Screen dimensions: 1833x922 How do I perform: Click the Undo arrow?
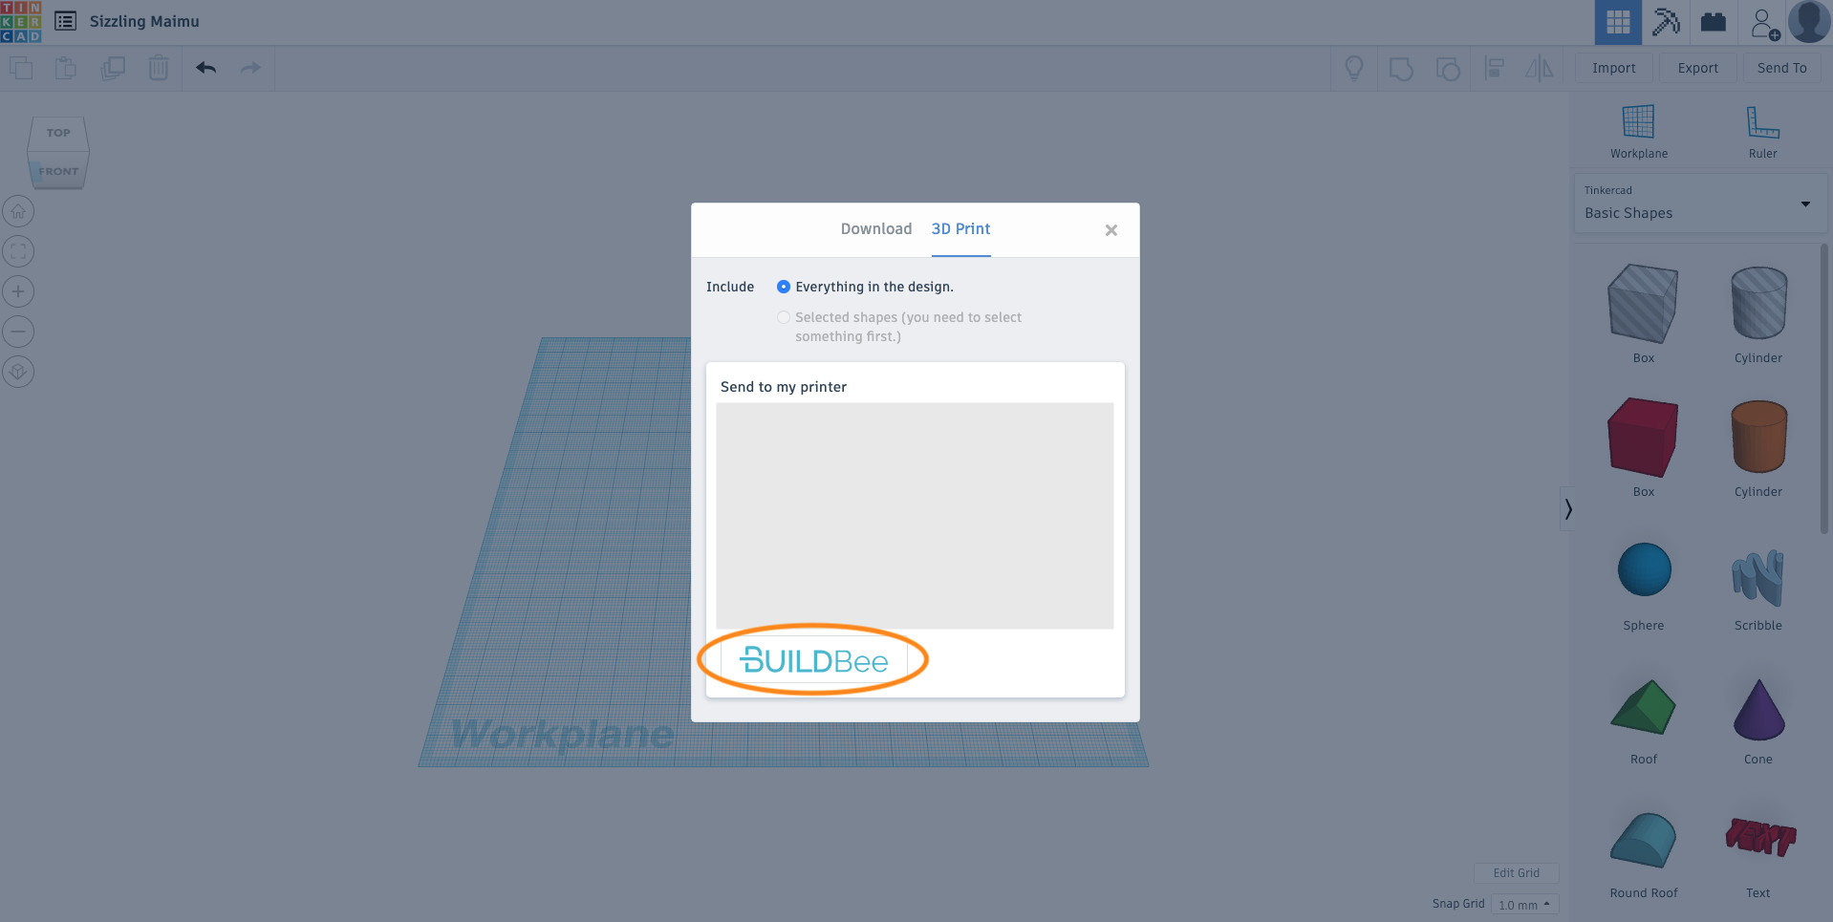click(205, 68)
